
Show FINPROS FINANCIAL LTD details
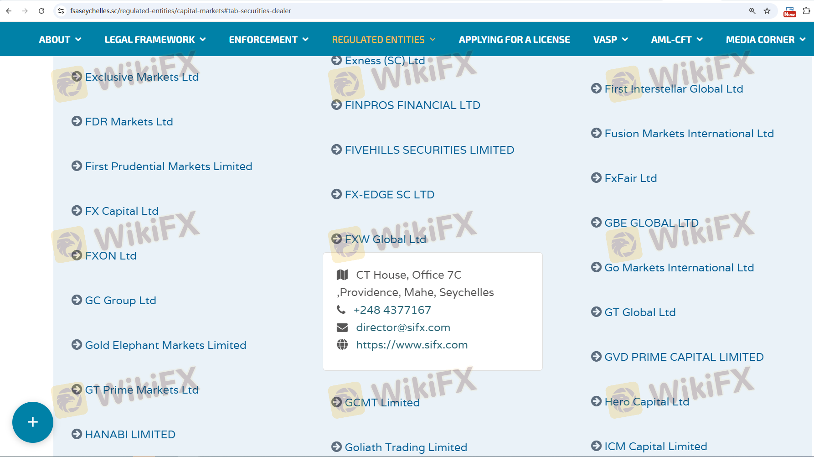coord(406,105)
